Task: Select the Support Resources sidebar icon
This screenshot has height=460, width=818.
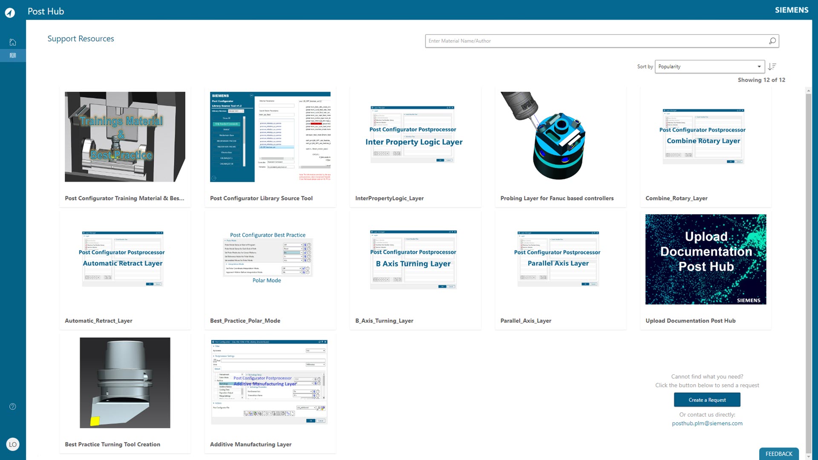Action: pyautogui.click(x=13, y=55)
